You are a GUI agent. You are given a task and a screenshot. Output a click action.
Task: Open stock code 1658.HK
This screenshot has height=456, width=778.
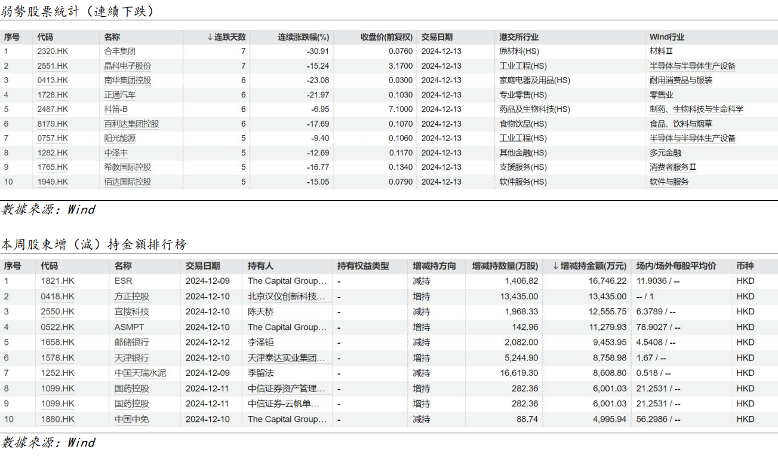57,342
